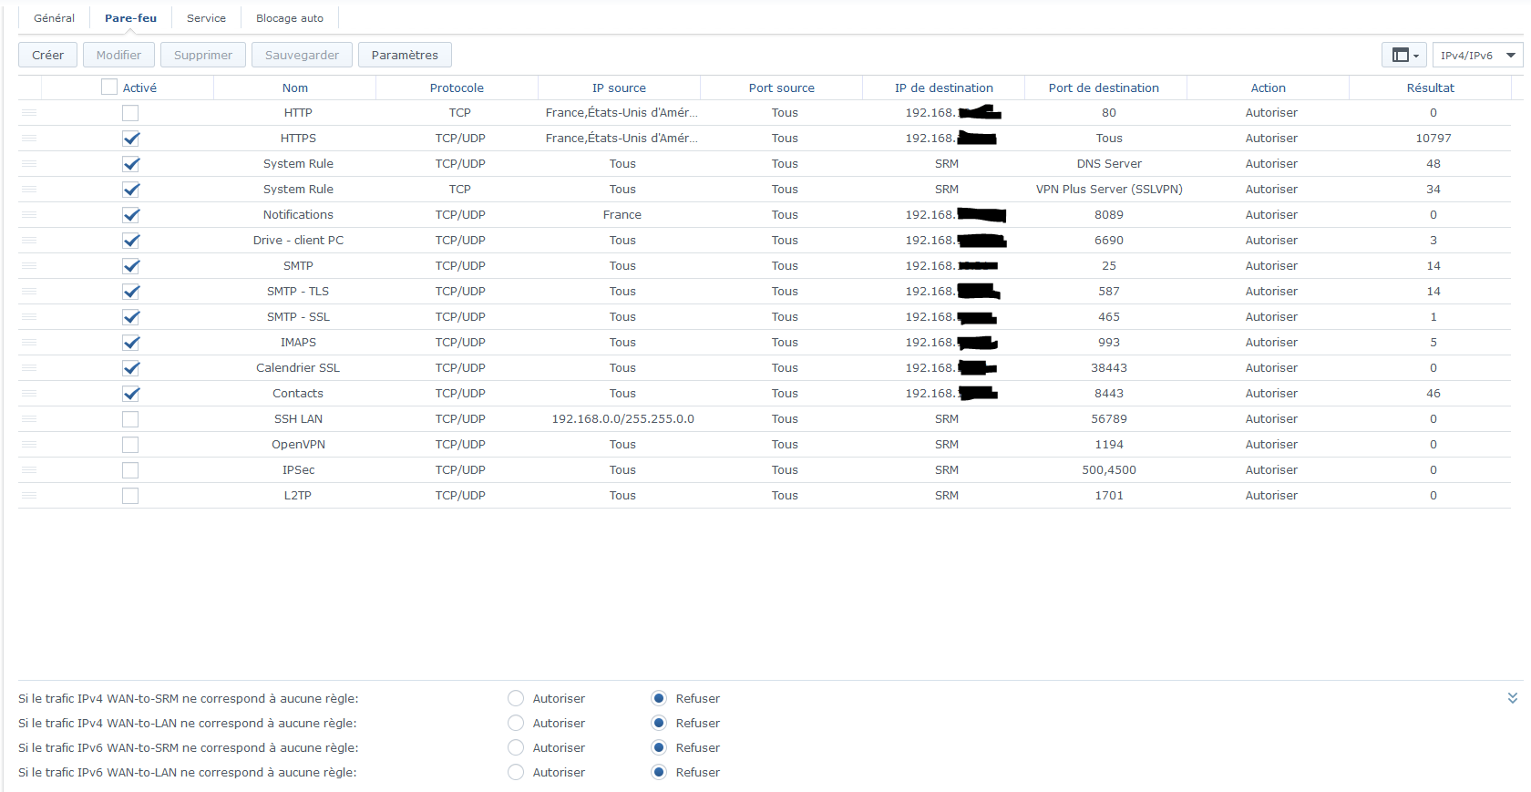Click the Créer button
The height and width of the screenshot is (792, 1531).
tap(47, 56)
